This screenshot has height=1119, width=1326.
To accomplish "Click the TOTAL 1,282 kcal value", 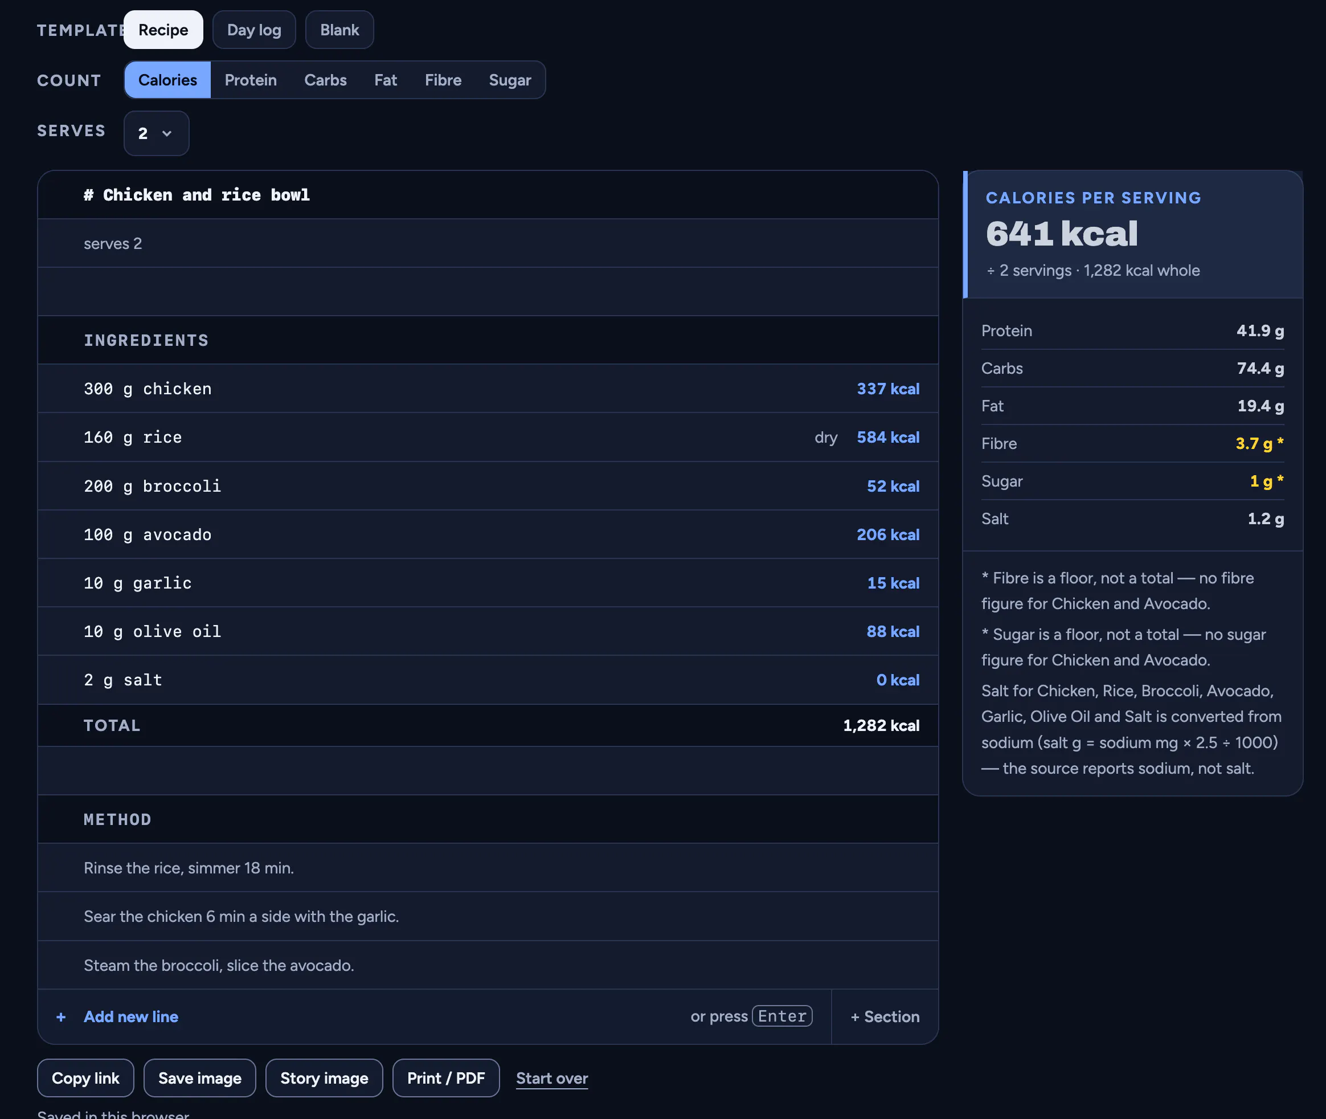I will click(x=881, y=725).
